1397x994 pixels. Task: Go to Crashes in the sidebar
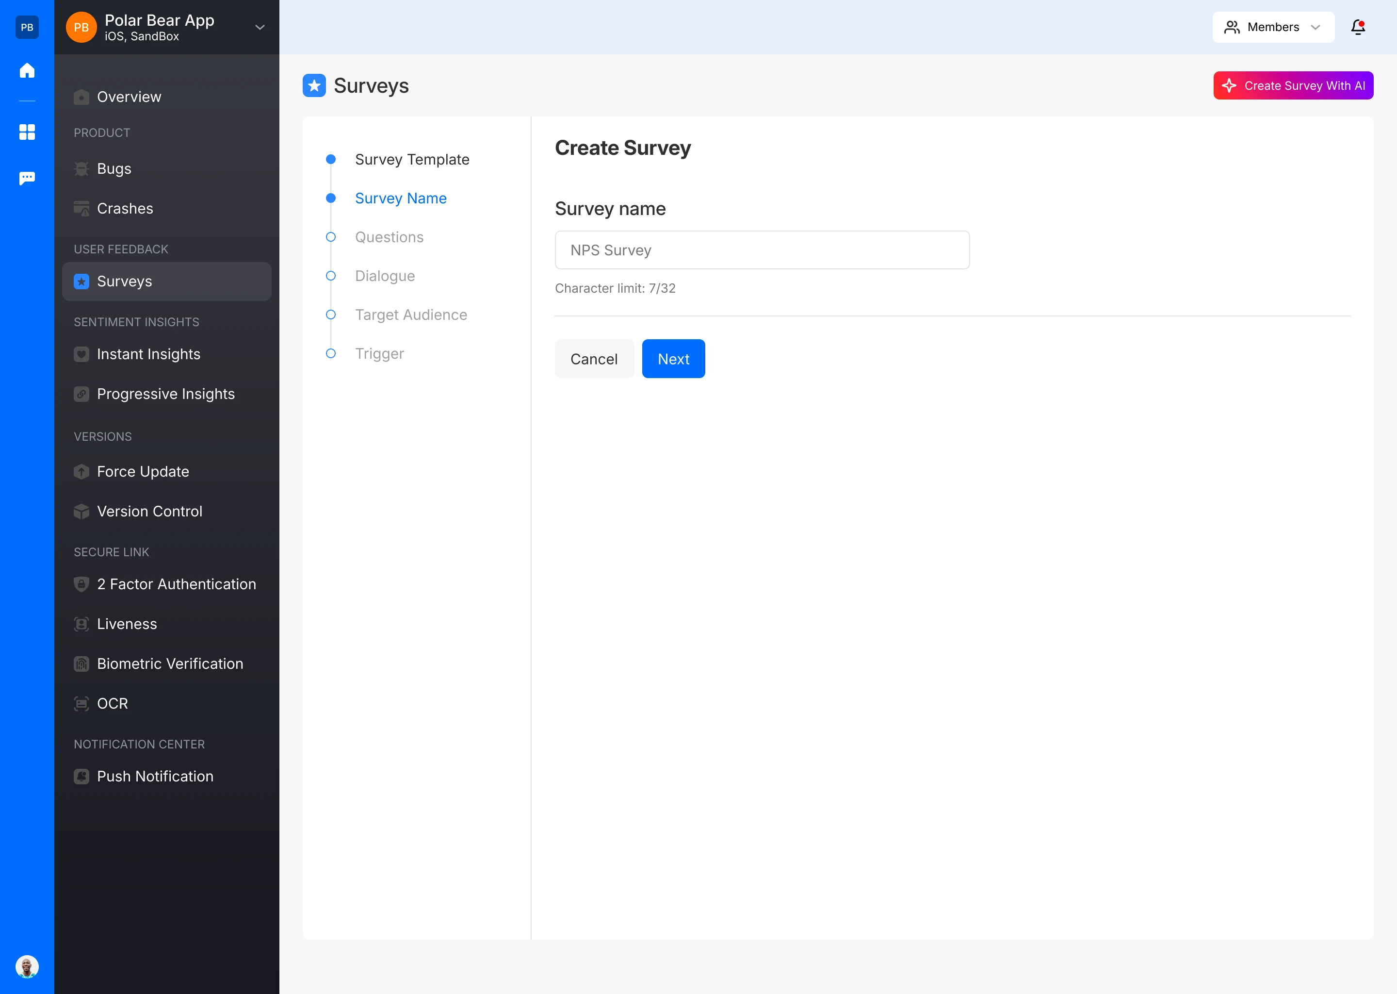point(125,209)
